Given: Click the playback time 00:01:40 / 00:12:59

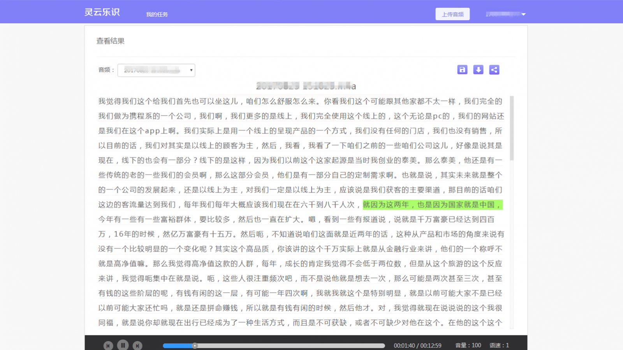Looking at the screenshot, I should 417,345.
